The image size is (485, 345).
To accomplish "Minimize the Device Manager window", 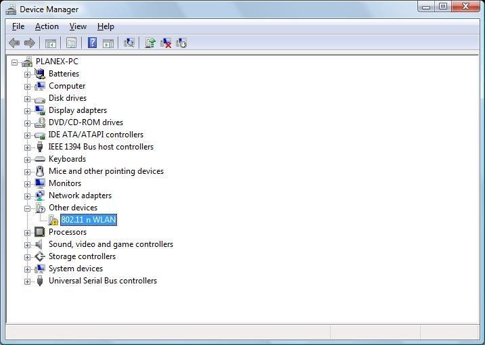I will (426, 6).
